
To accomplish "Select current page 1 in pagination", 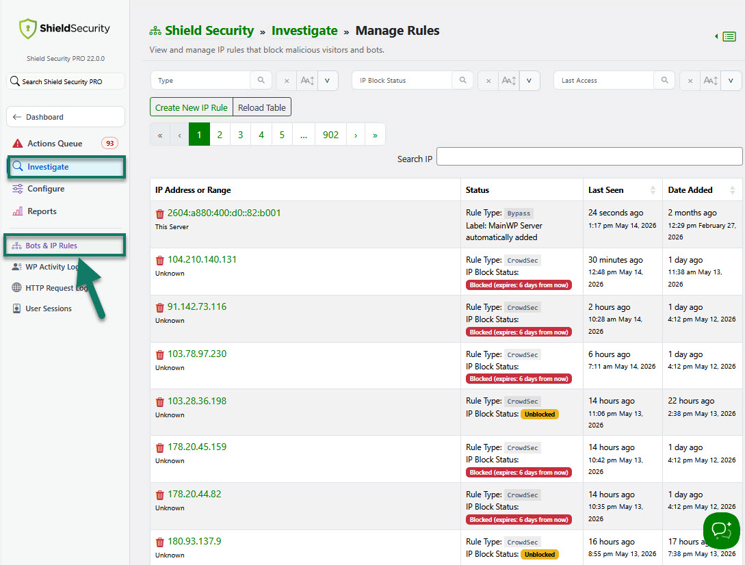I will (x=199, y=135).
